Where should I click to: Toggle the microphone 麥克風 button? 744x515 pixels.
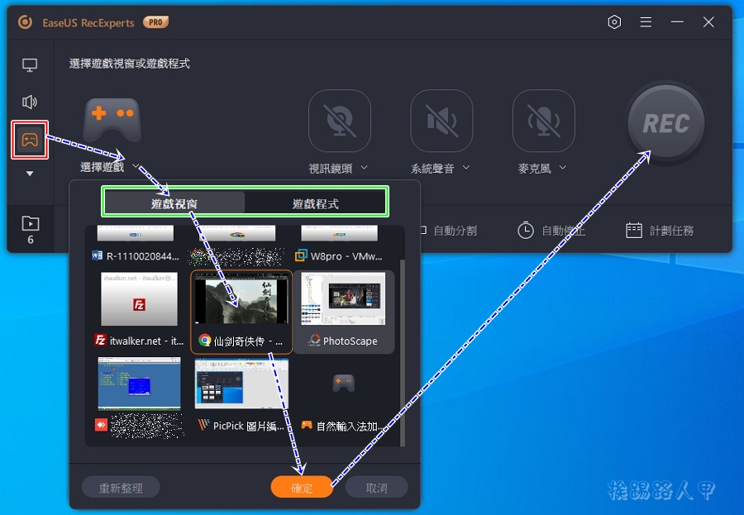pyautogui.click(x=543, y=121)
